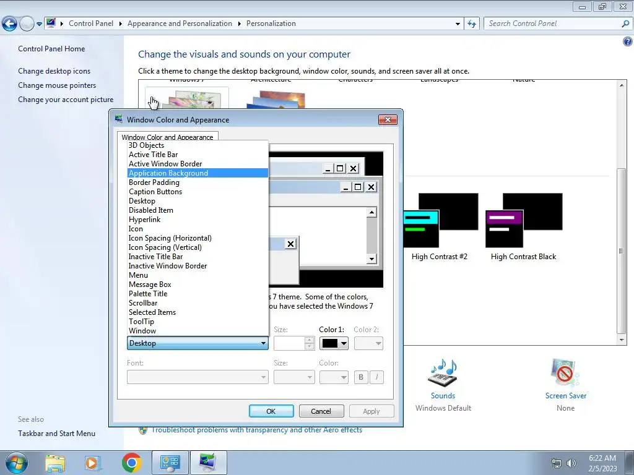
Task: Launch Google Chrome from taskbar
Action: coord(131,463)
